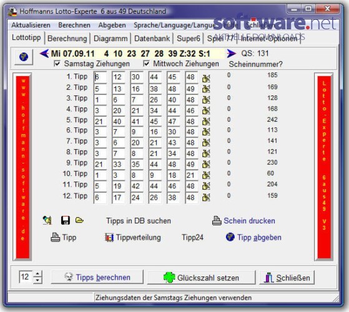The width and height of the screenshot is (349, 312).
Task: Click the hand icon for 12. Tipp
Action: click(x=206, y=197)
